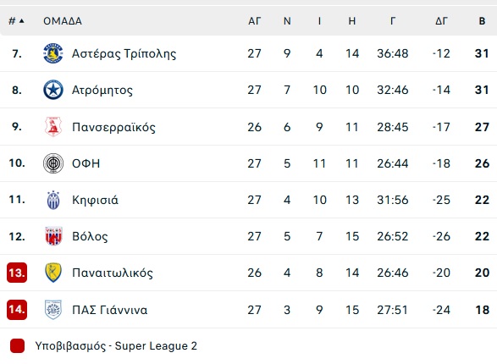Sort by Ν wins column header
The width and height of the screenshot is (497, 364).
tap(287, 21)
